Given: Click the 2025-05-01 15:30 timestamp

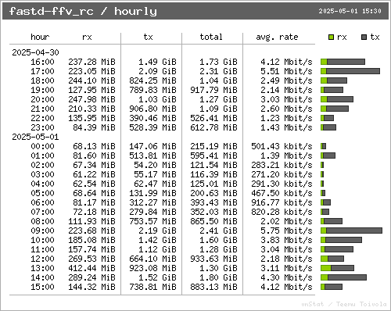Looking at the screenshot, I should tap(350, 11).
